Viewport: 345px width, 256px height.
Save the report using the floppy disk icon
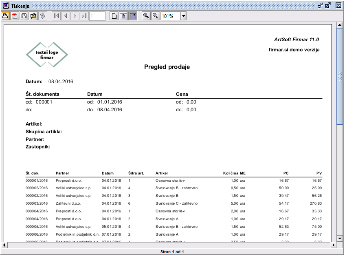[24, 16]
